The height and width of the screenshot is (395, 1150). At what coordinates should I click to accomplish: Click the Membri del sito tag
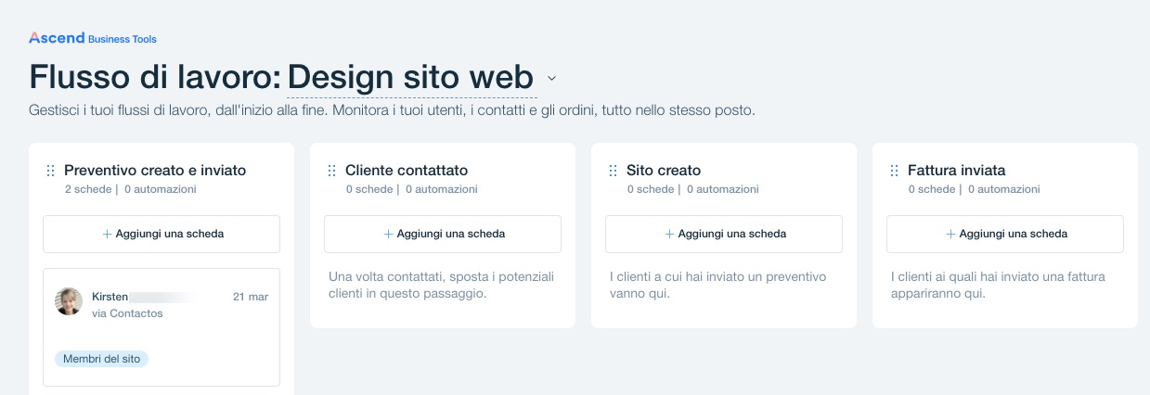click(102, 359)
